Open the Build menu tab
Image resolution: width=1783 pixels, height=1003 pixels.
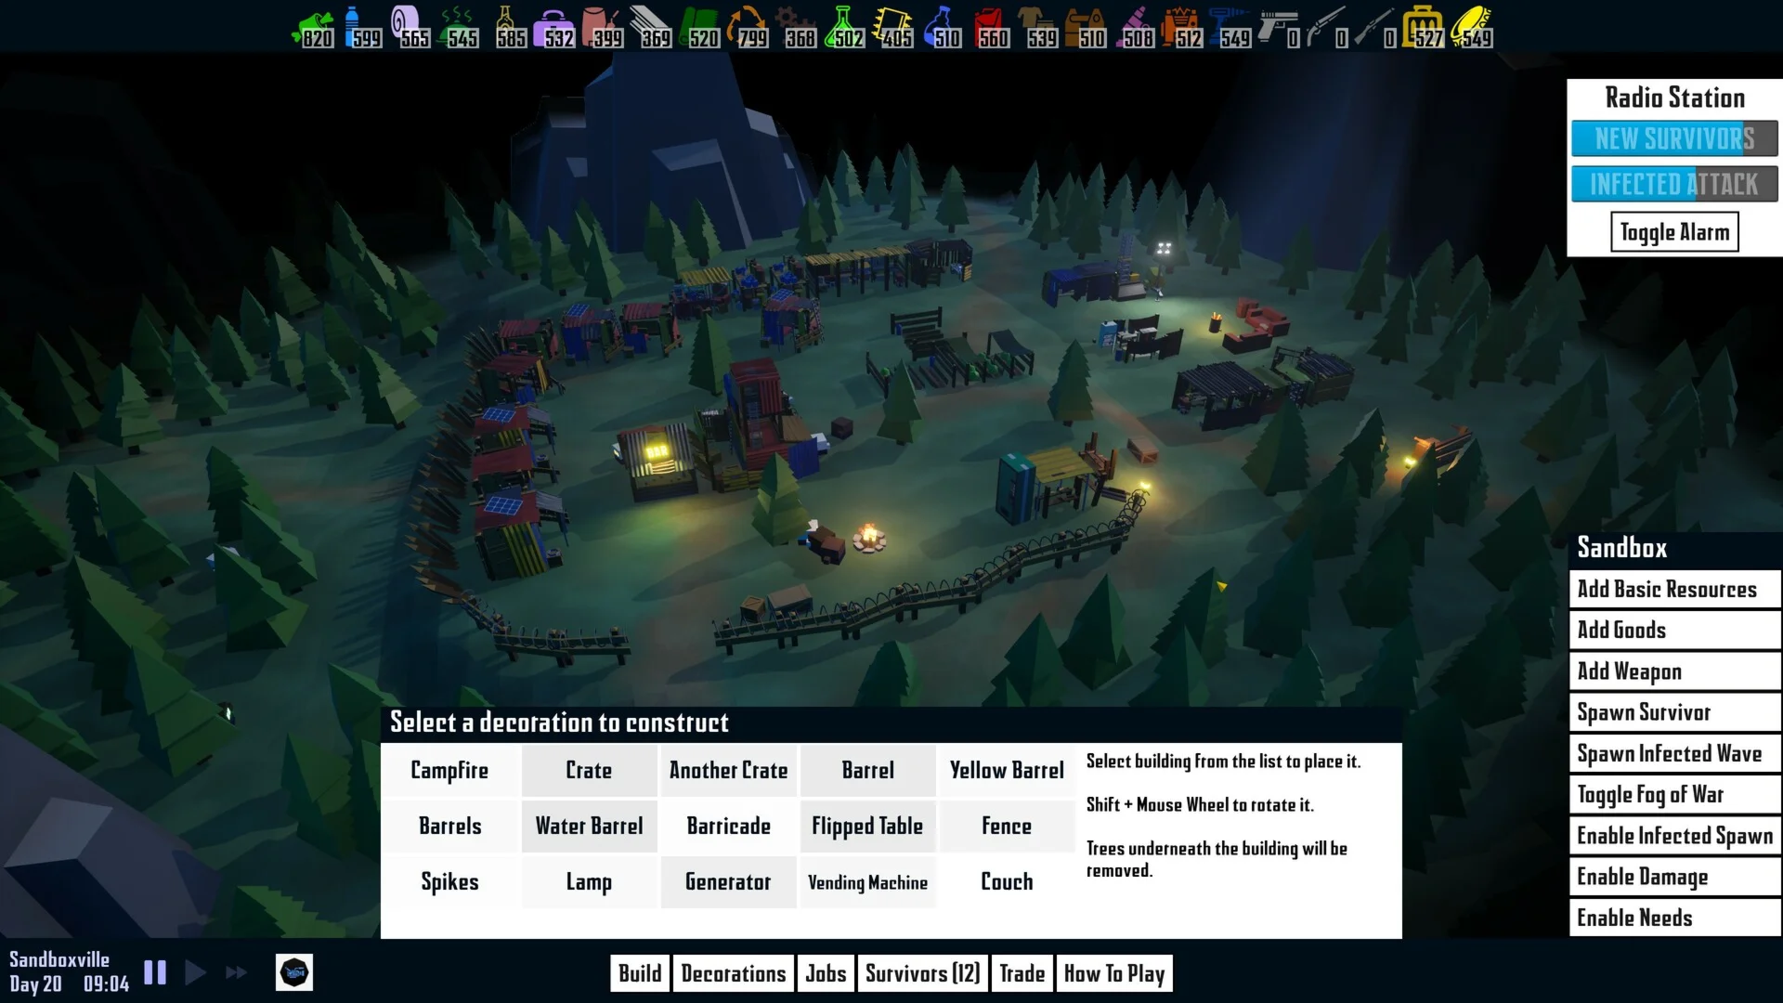click(640, 973)
